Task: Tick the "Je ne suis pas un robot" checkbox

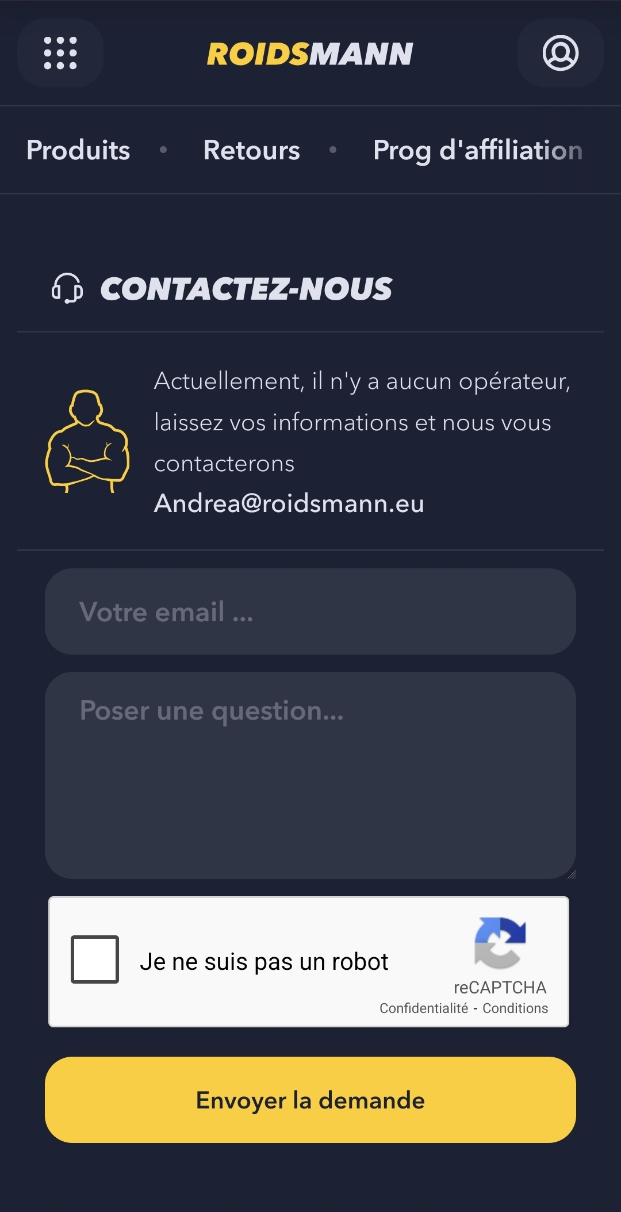Action: [x=95, y=959]
